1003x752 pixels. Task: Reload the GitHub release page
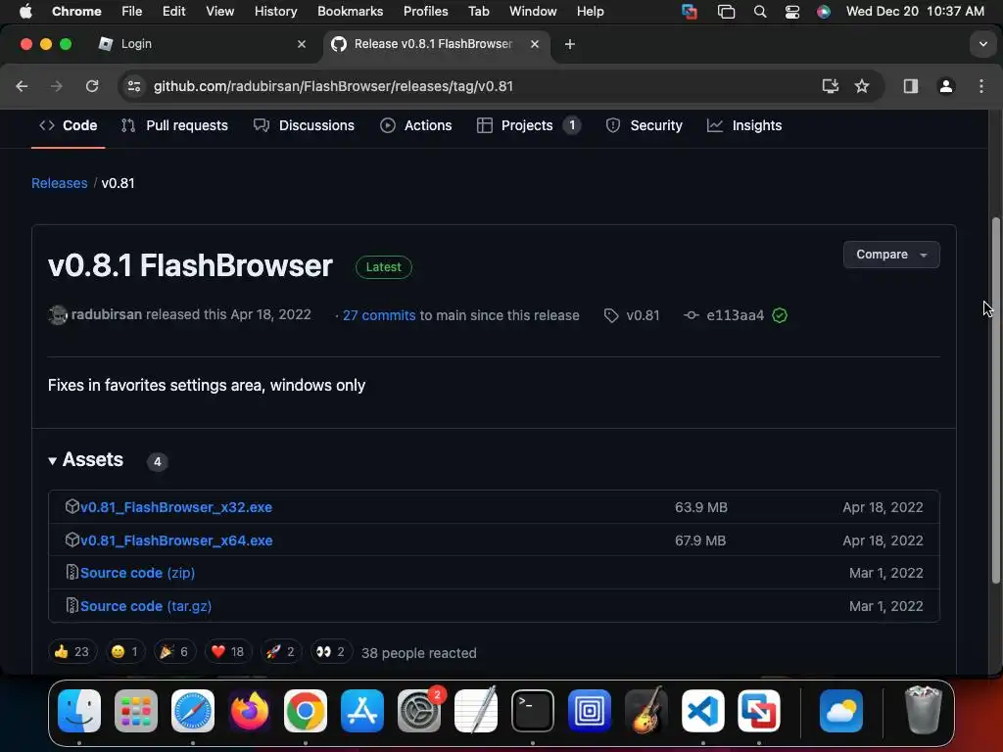[92, 86]
